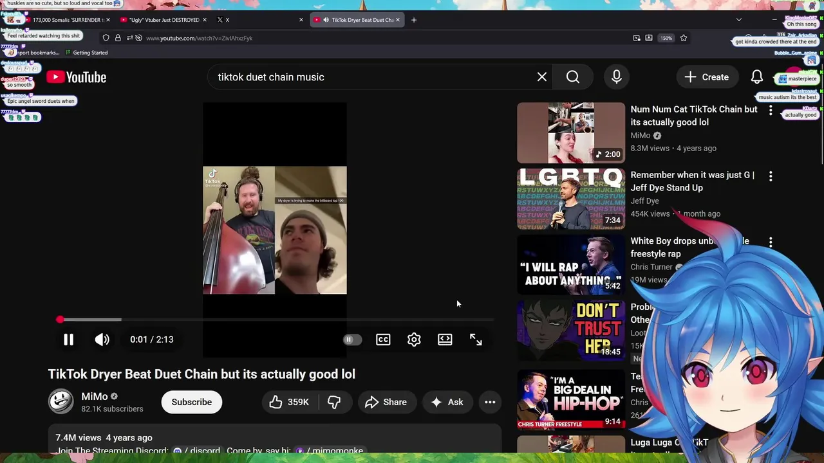Switch to theater mode icon
The width and height of the screenshot is (824, 463).
pos(445,340)
